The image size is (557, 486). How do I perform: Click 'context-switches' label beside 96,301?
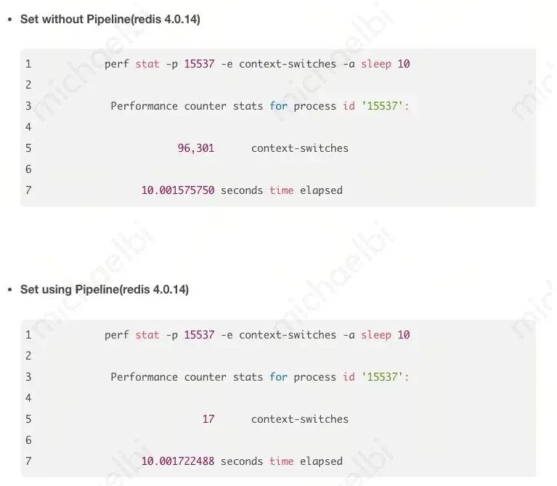pyautogui.click(x=300, y=148)
